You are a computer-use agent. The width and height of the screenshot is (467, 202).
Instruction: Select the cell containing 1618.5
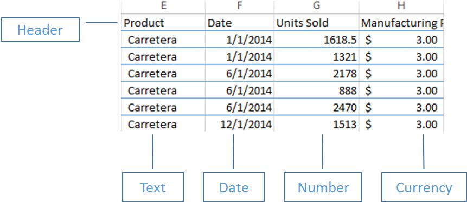tap(317, 39)
